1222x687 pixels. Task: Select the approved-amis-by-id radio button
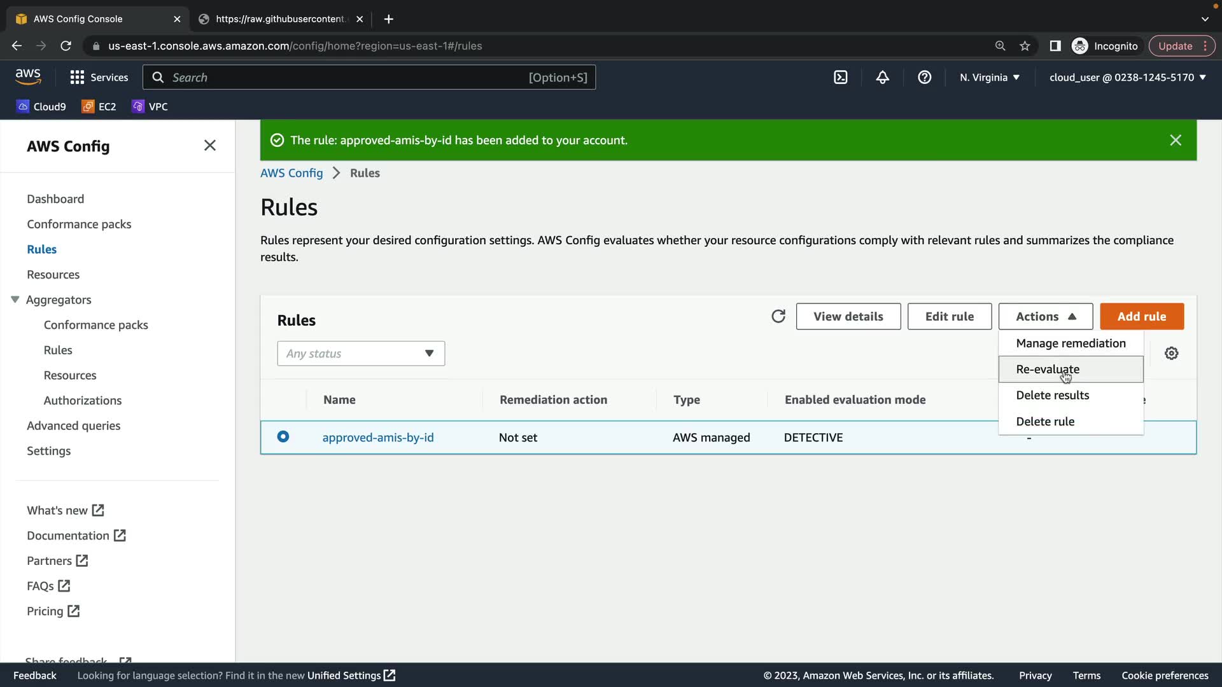click(x=283, y=436)
